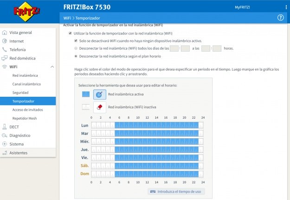This screenshot has width=290, height=200.
Task: Go to Acceso de invitados submenu
Action: pos(28,110)
